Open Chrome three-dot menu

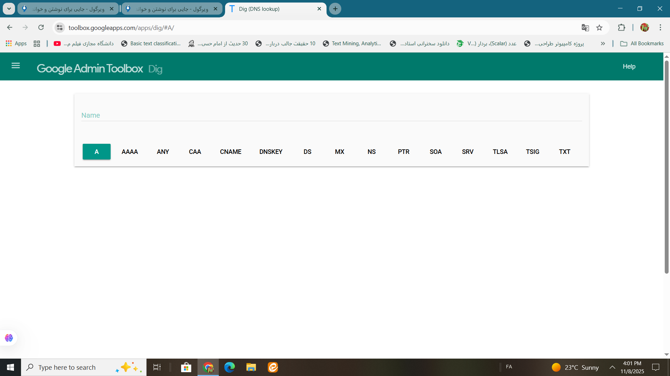pyautogui.click(x=660, y=28)
